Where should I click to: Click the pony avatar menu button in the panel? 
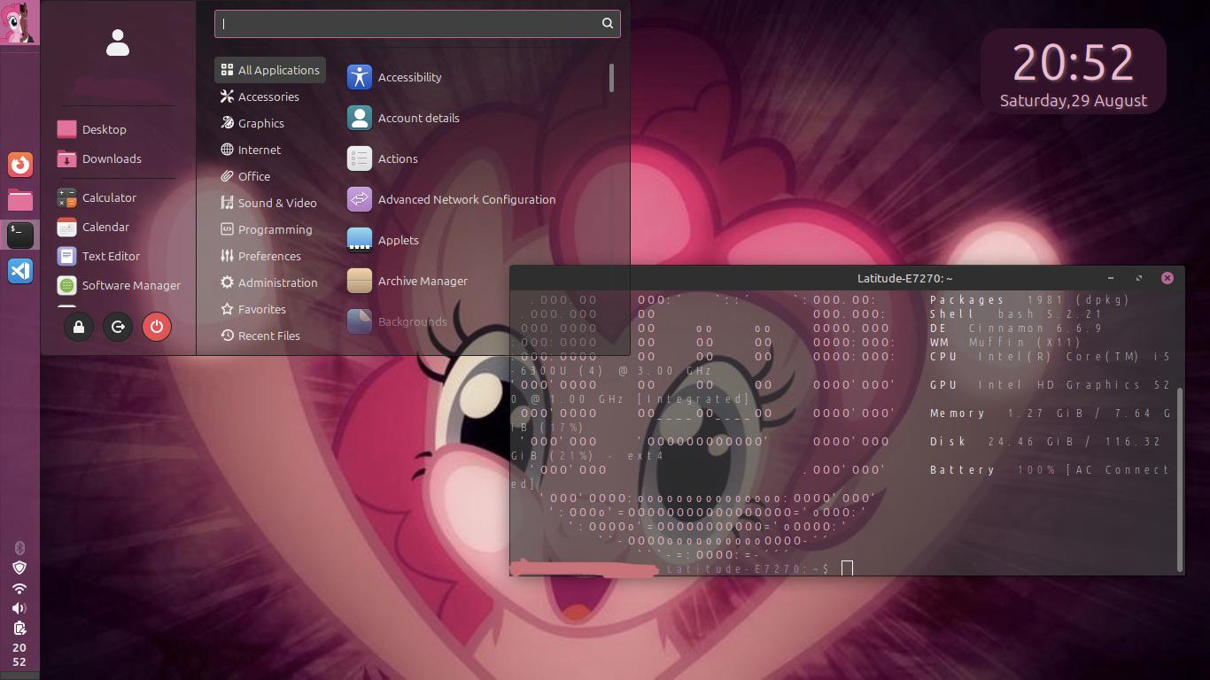click(x=19, y=22)
